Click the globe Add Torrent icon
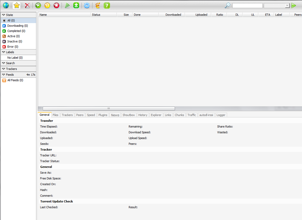302x220 pixels. [6, 5]
